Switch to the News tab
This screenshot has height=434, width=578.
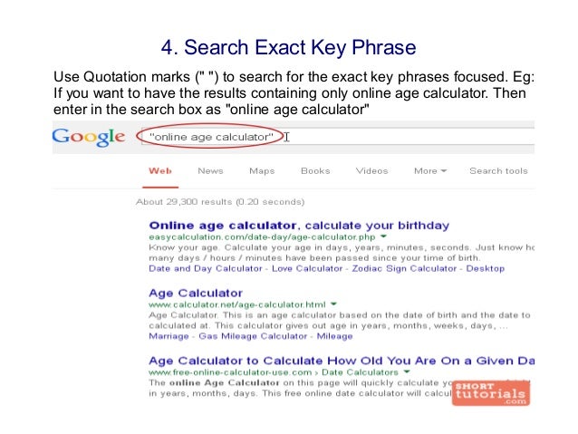[210, 171]
